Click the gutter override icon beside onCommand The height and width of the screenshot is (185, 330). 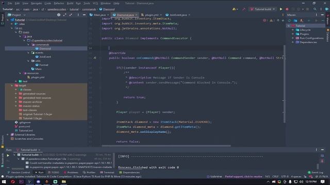[95, 58]
